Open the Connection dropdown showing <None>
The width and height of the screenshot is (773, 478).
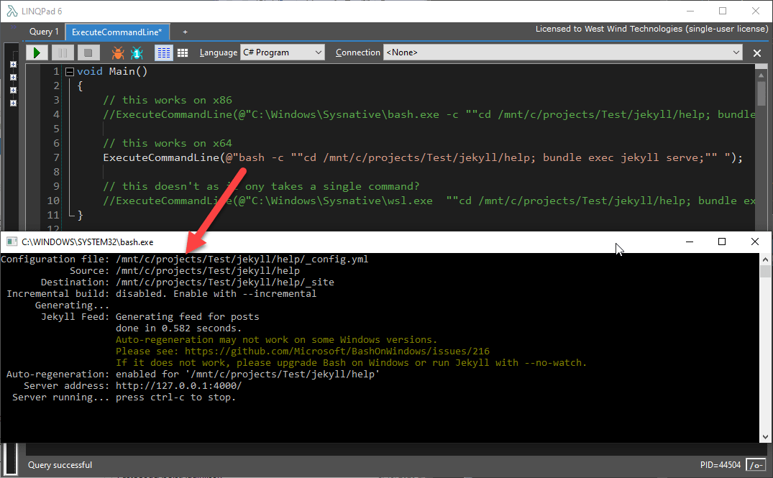click(563, 52)
